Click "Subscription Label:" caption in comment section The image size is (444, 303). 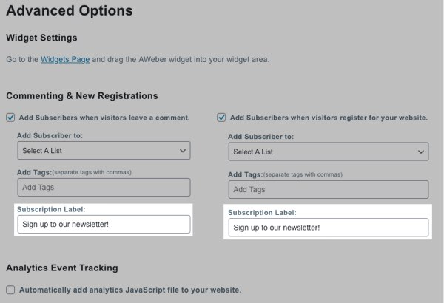(52, 208)
